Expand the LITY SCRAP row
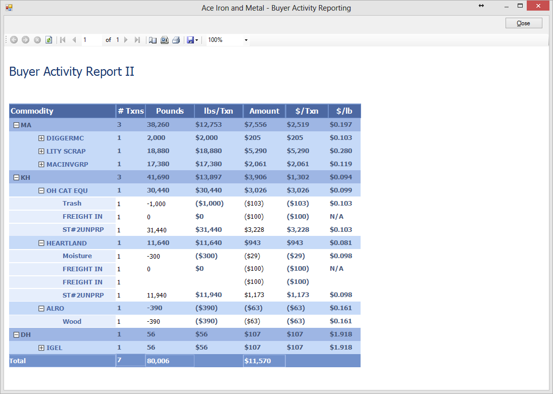This screenshot has height=394, width=553. pyautogui.click(x=41, y=152)
